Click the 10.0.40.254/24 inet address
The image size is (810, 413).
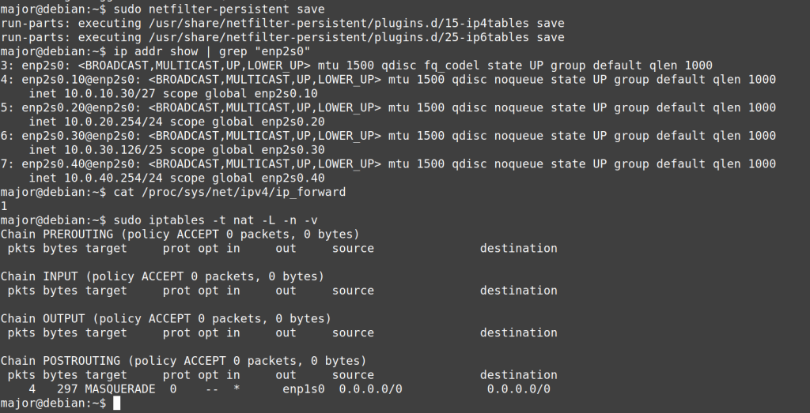[103, 178]
